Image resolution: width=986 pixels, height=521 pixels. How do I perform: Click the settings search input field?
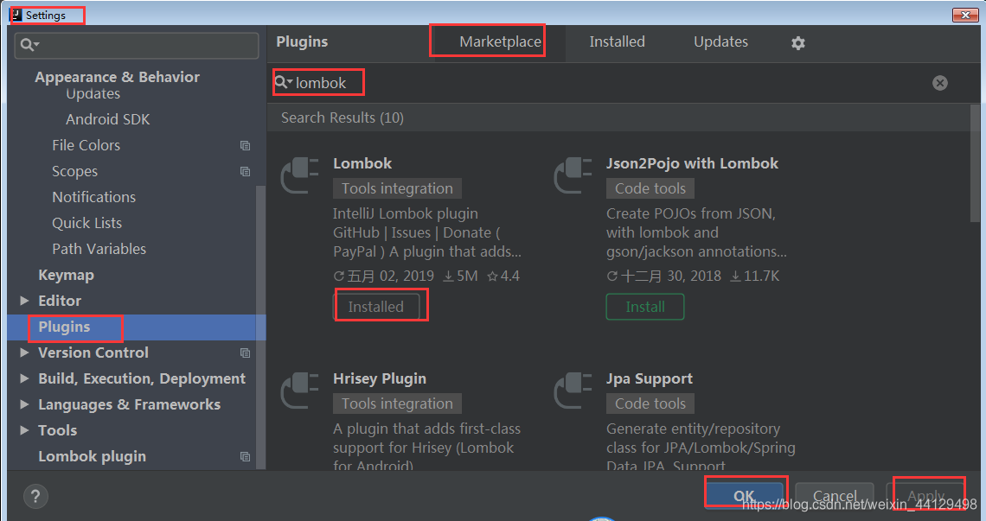coord(137,45)
